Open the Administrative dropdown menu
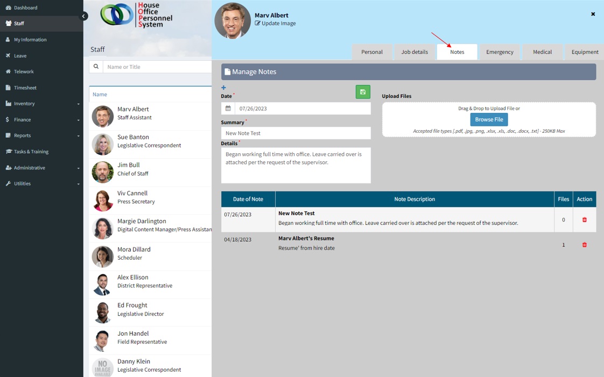Viewport: 604px width, 377px height. [41, 168]
